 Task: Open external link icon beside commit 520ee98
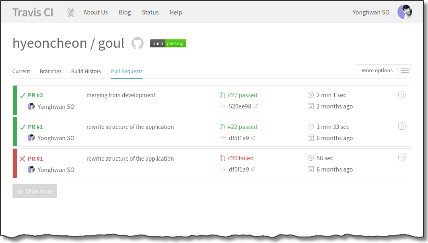(255, 106)
